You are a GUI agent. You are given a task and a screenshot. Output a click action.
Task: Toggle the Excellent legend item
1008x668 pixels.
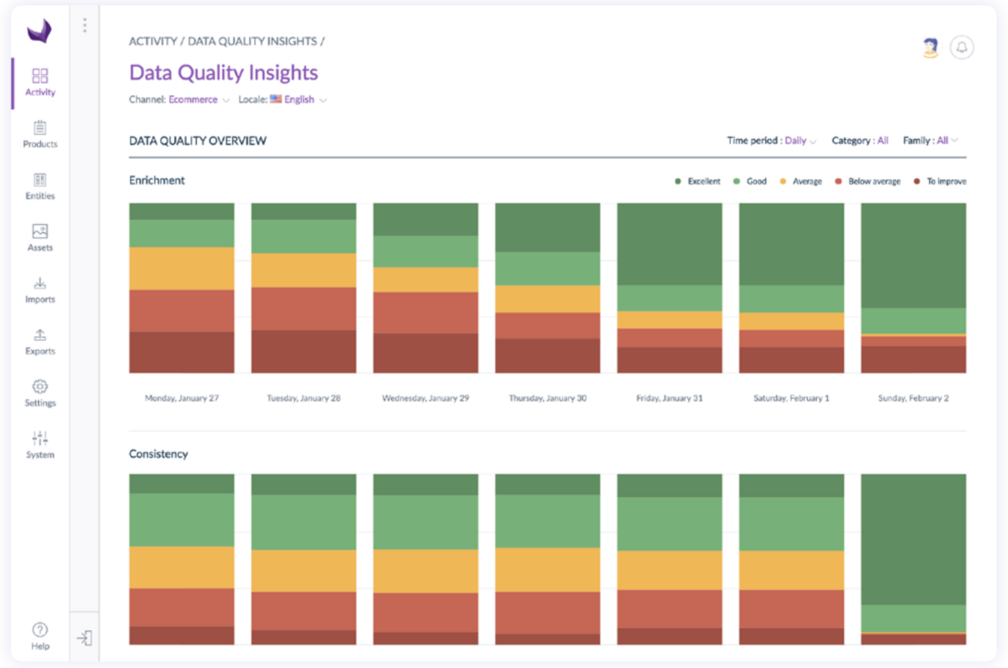pos(698,181)
